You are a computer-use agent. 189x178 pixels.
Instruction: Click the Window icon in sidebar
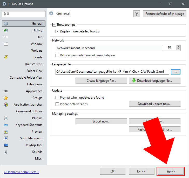click(6, 44)
